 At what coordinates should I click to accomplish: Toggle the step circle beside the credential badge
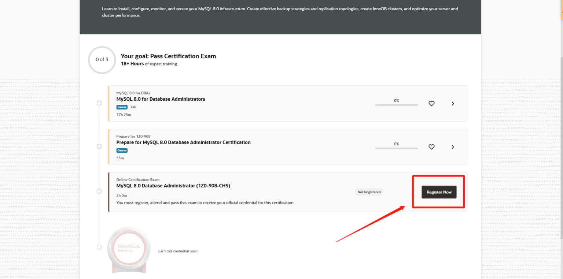pos(99,247)
